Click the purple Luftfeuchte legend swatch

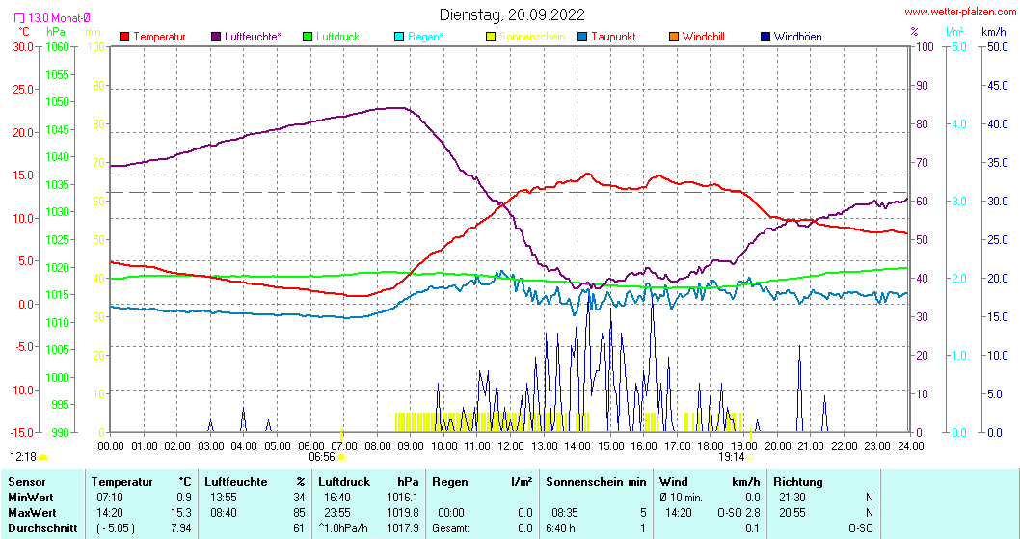click(x=216, y=37)
